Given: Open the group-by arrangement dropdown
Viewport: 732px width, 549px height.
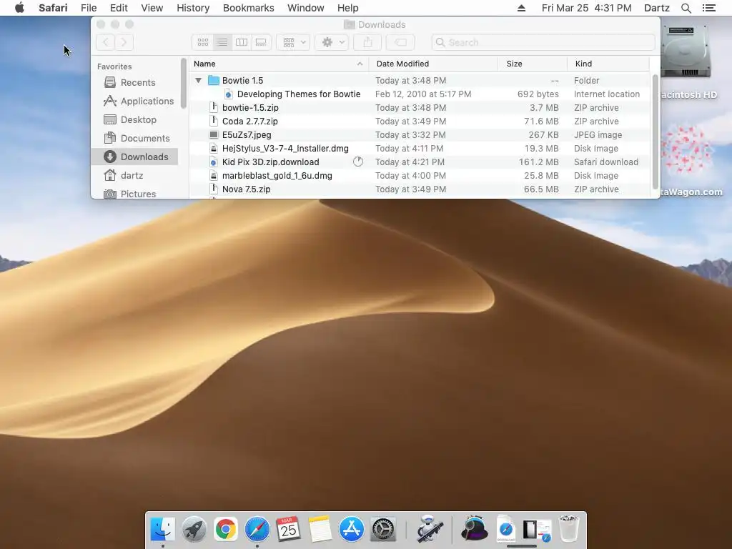Looking at the screenshot, I should [293, 42].
